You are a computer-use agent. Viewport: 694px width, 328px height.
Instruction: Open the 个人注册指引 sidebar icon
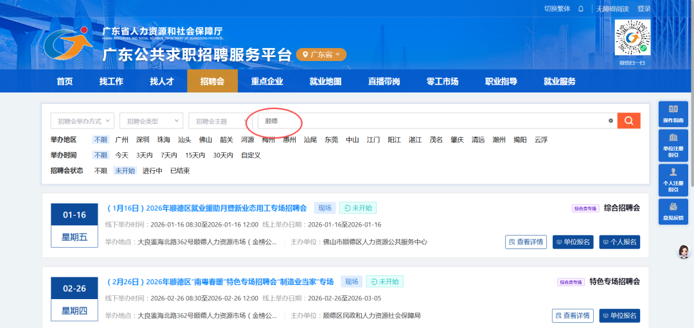coord(673,180)
